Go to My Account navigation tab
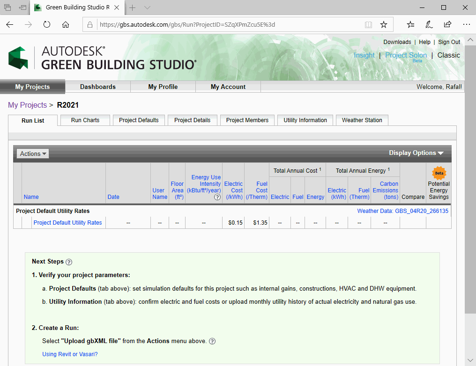476x366 pixels. [228, 87]
